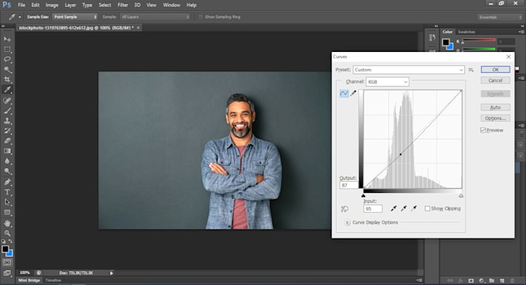
Task: Change the screen mode from the toolbox
Action: coord(7,273)
